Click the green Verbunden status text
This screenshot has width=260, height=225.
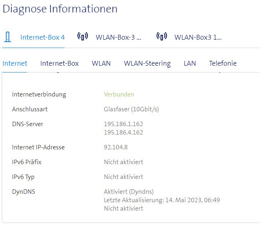pyautogui.click(x=119, y=94)
